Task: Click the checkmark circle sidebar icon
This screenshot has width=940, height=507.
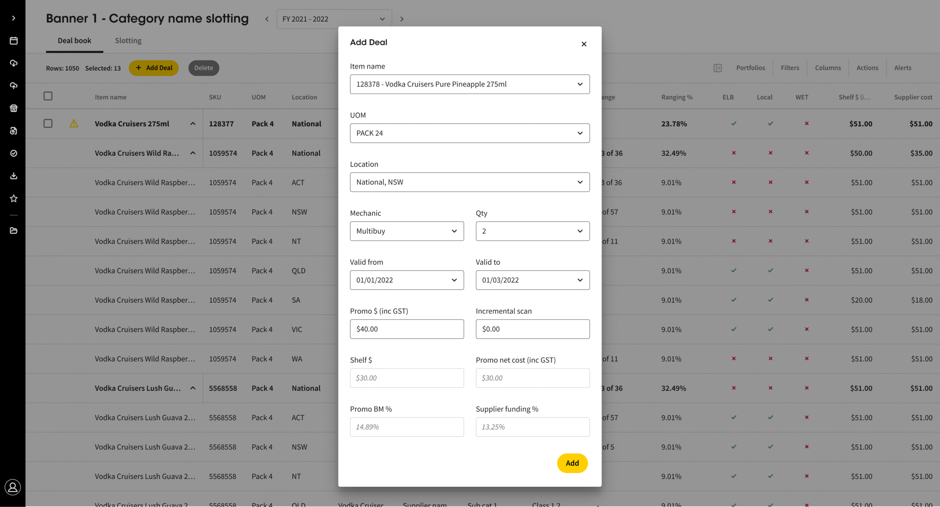Action: (x=14, y=153)
